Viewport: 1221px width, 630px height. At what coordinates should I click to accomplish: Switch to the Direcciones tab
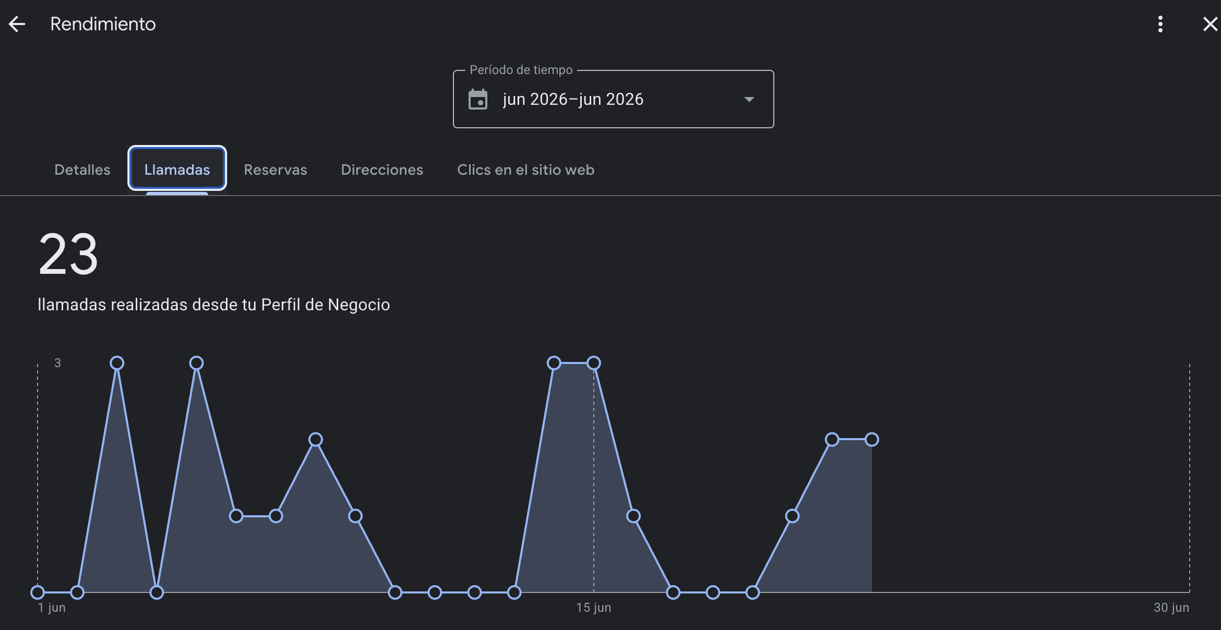(382, 169)
